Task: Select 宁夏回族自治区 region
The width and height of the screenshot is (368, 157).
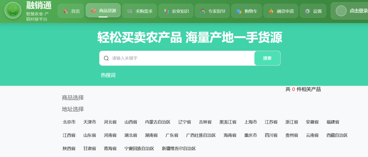Action: point(139,149)
